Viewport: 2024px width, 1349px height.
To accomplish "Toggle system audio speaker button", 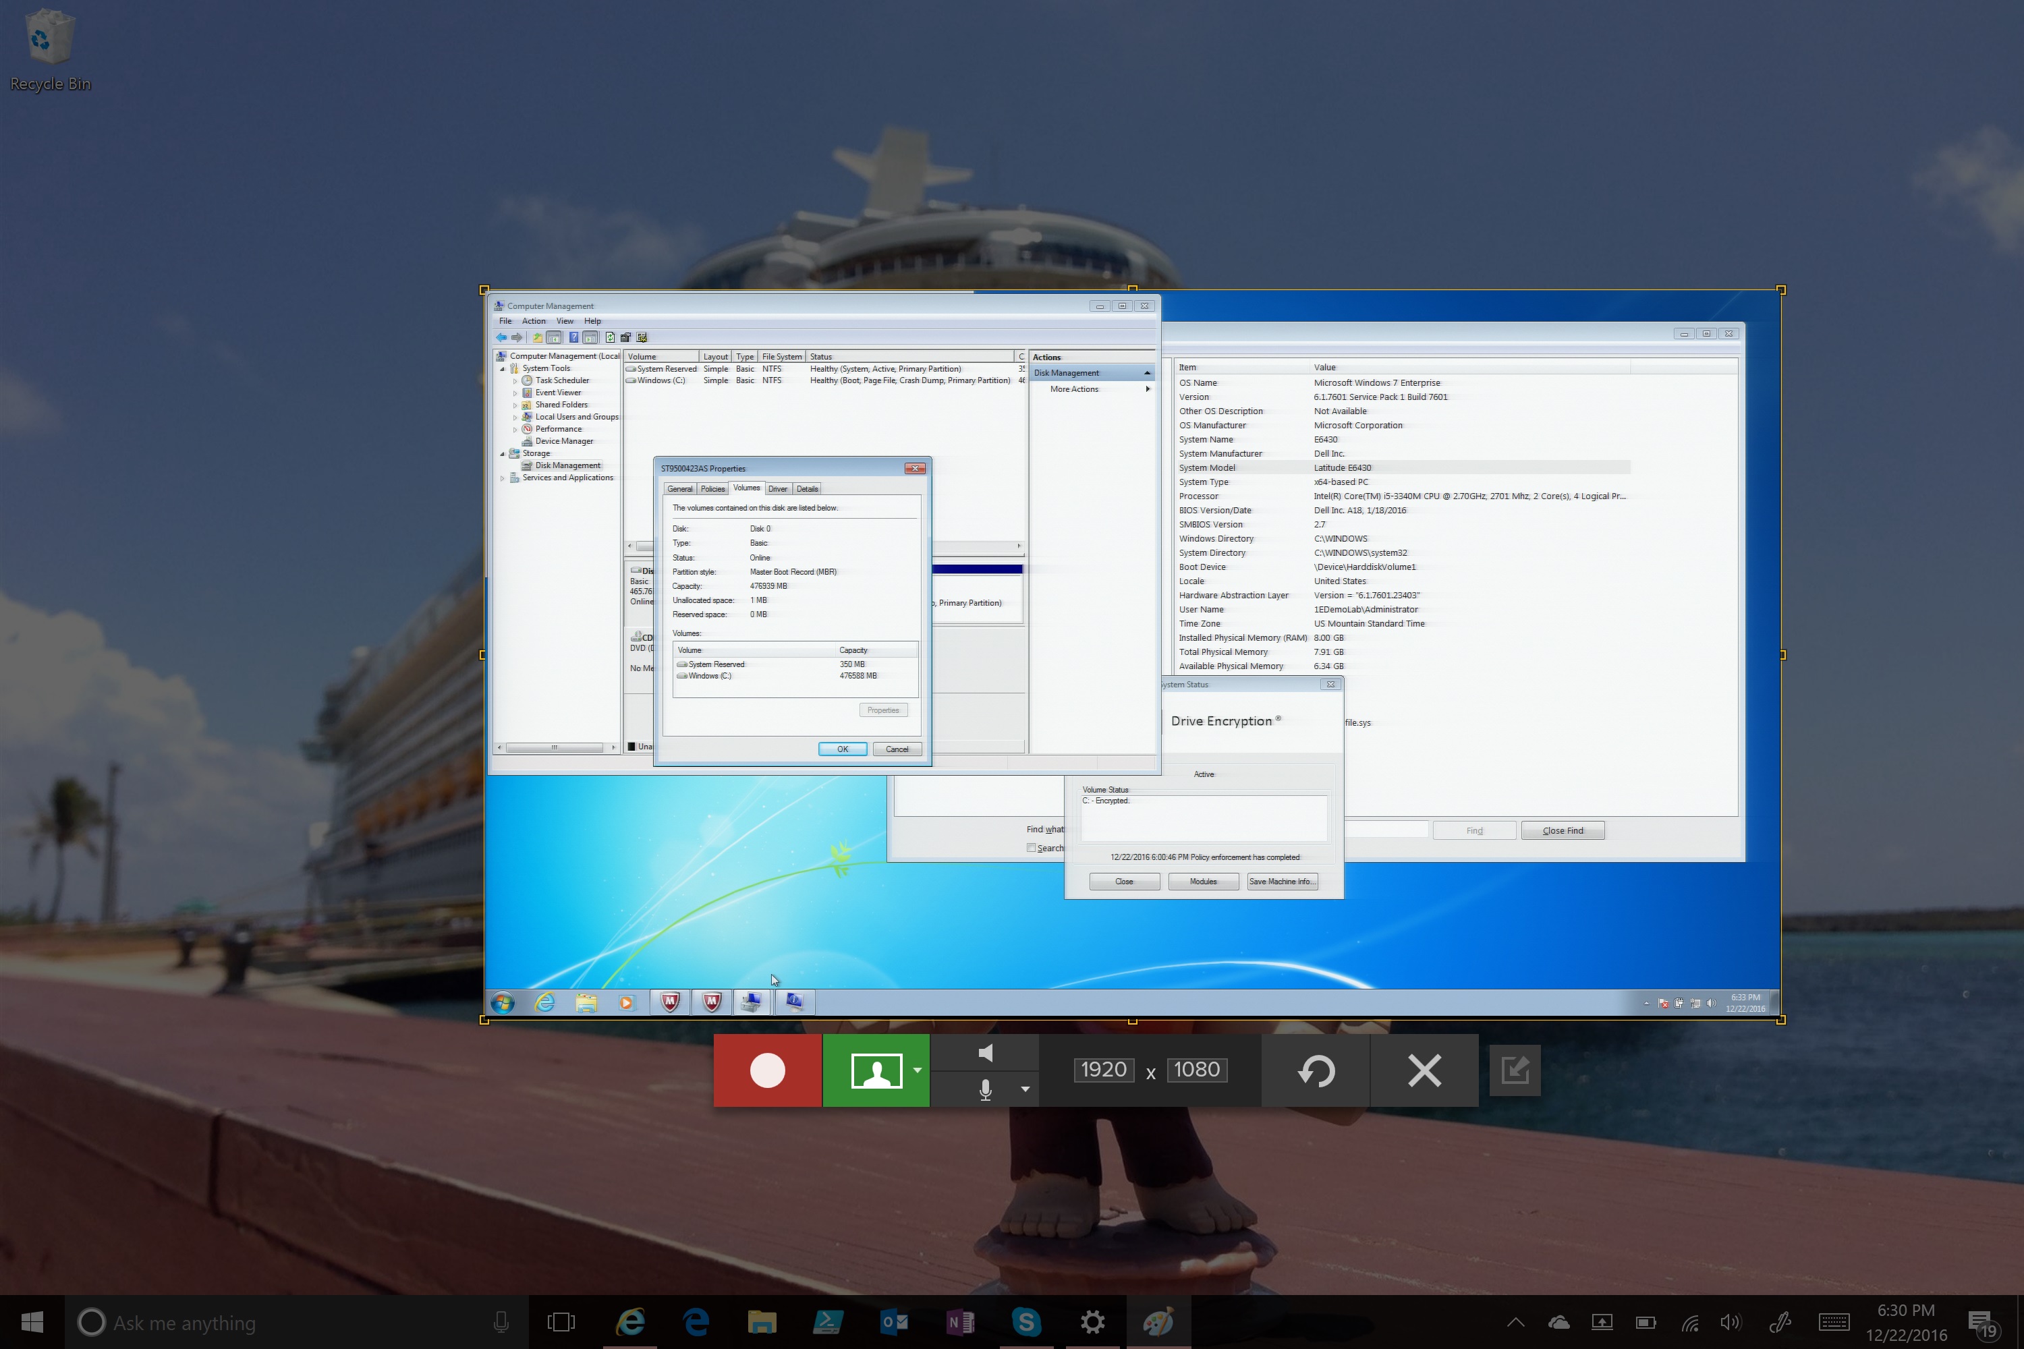I will (986, 1053).
